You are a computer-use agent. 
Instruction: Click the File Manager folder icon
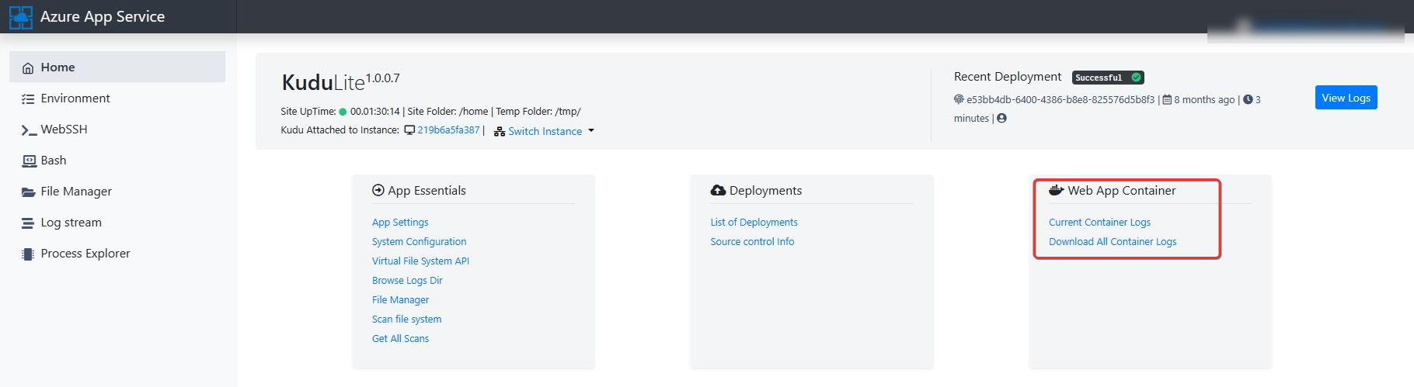(x=29, y=192)
